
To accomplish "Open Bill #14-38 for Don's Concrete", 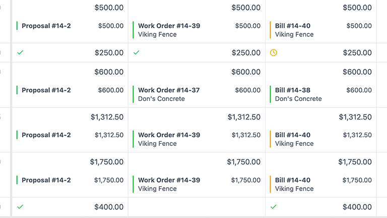I will pyautogui.click(x=293, y=90).
